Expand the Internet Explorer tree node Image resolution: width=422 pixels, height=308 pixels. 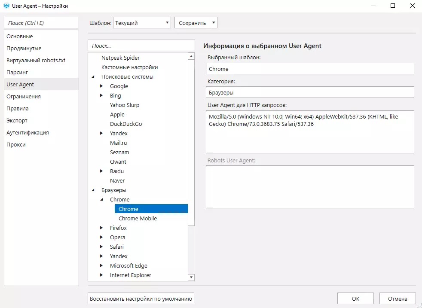click(101, 275)
